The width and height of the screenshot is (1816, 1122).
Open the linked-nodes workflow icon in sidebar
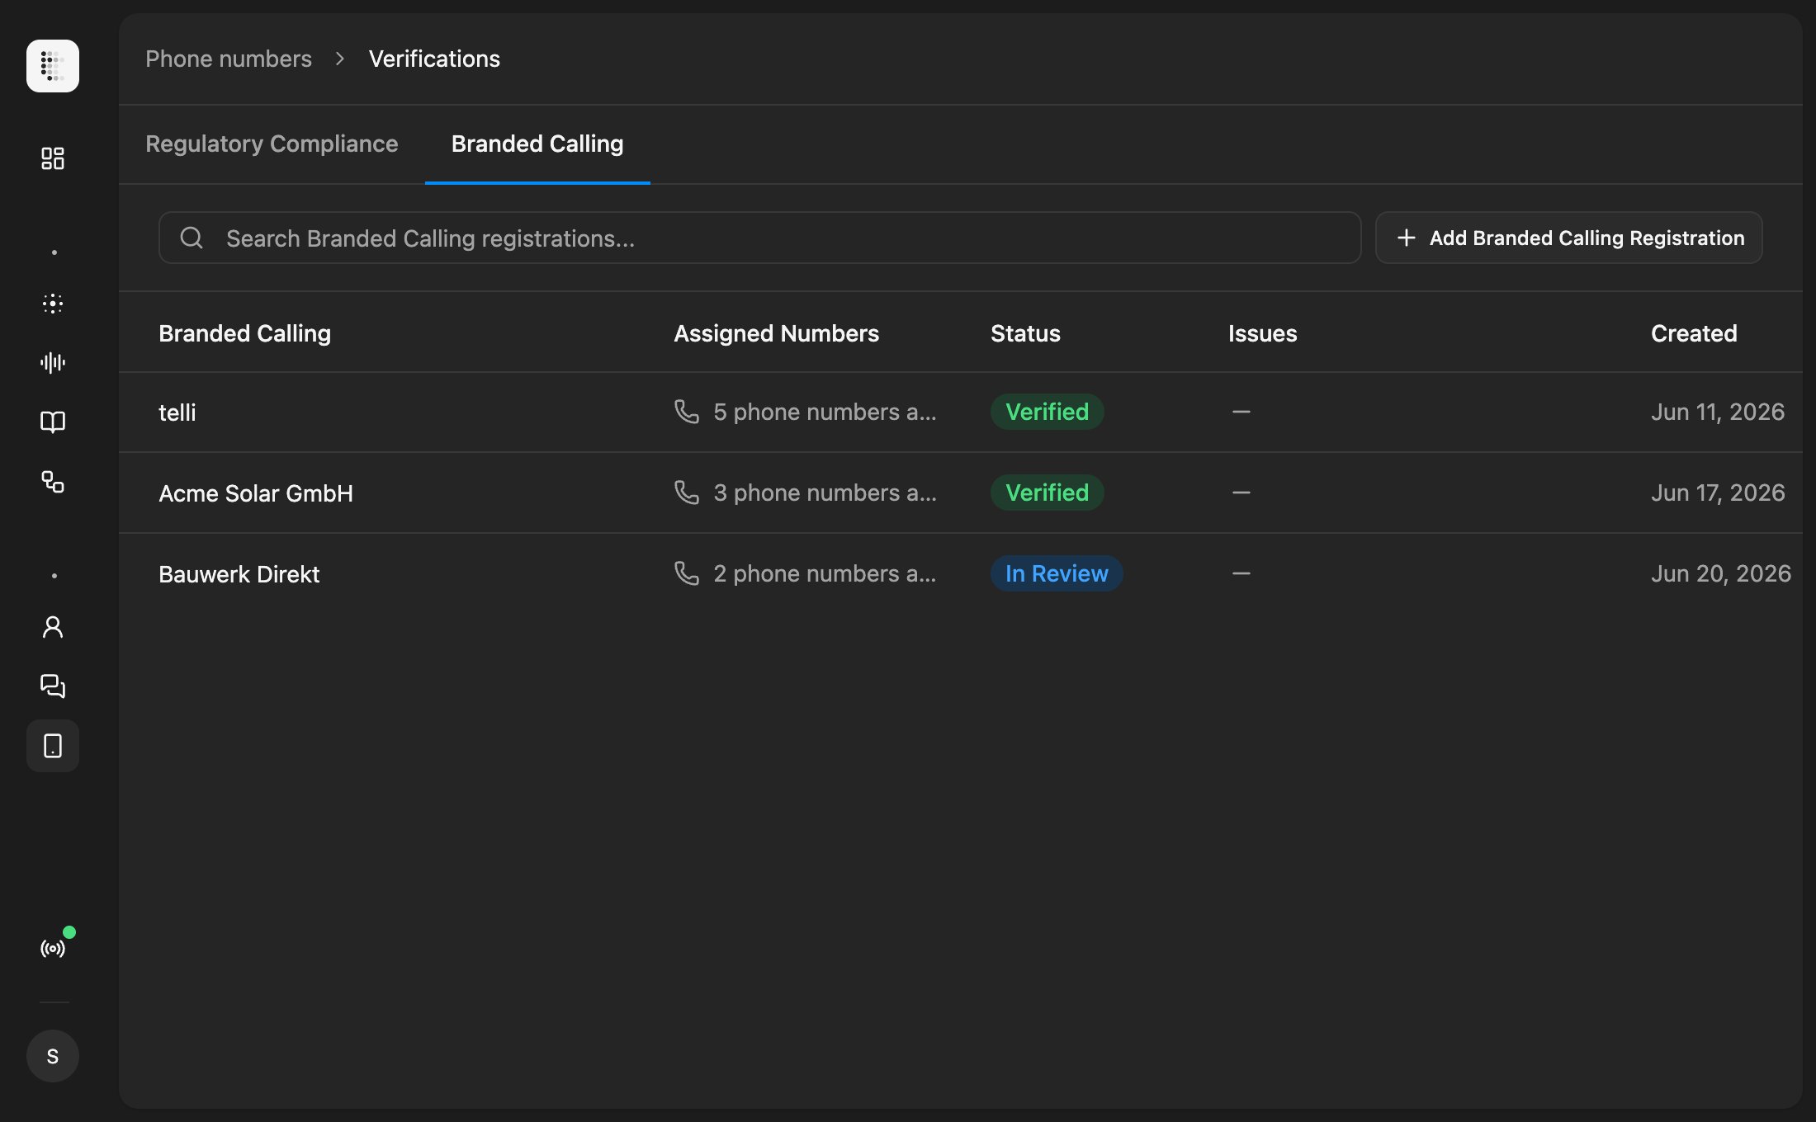click(53, 482)
